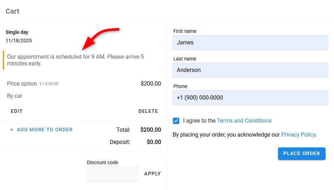The image size is (334, 190).
Task: Click into the Last name field
Action: coord(250,70)
